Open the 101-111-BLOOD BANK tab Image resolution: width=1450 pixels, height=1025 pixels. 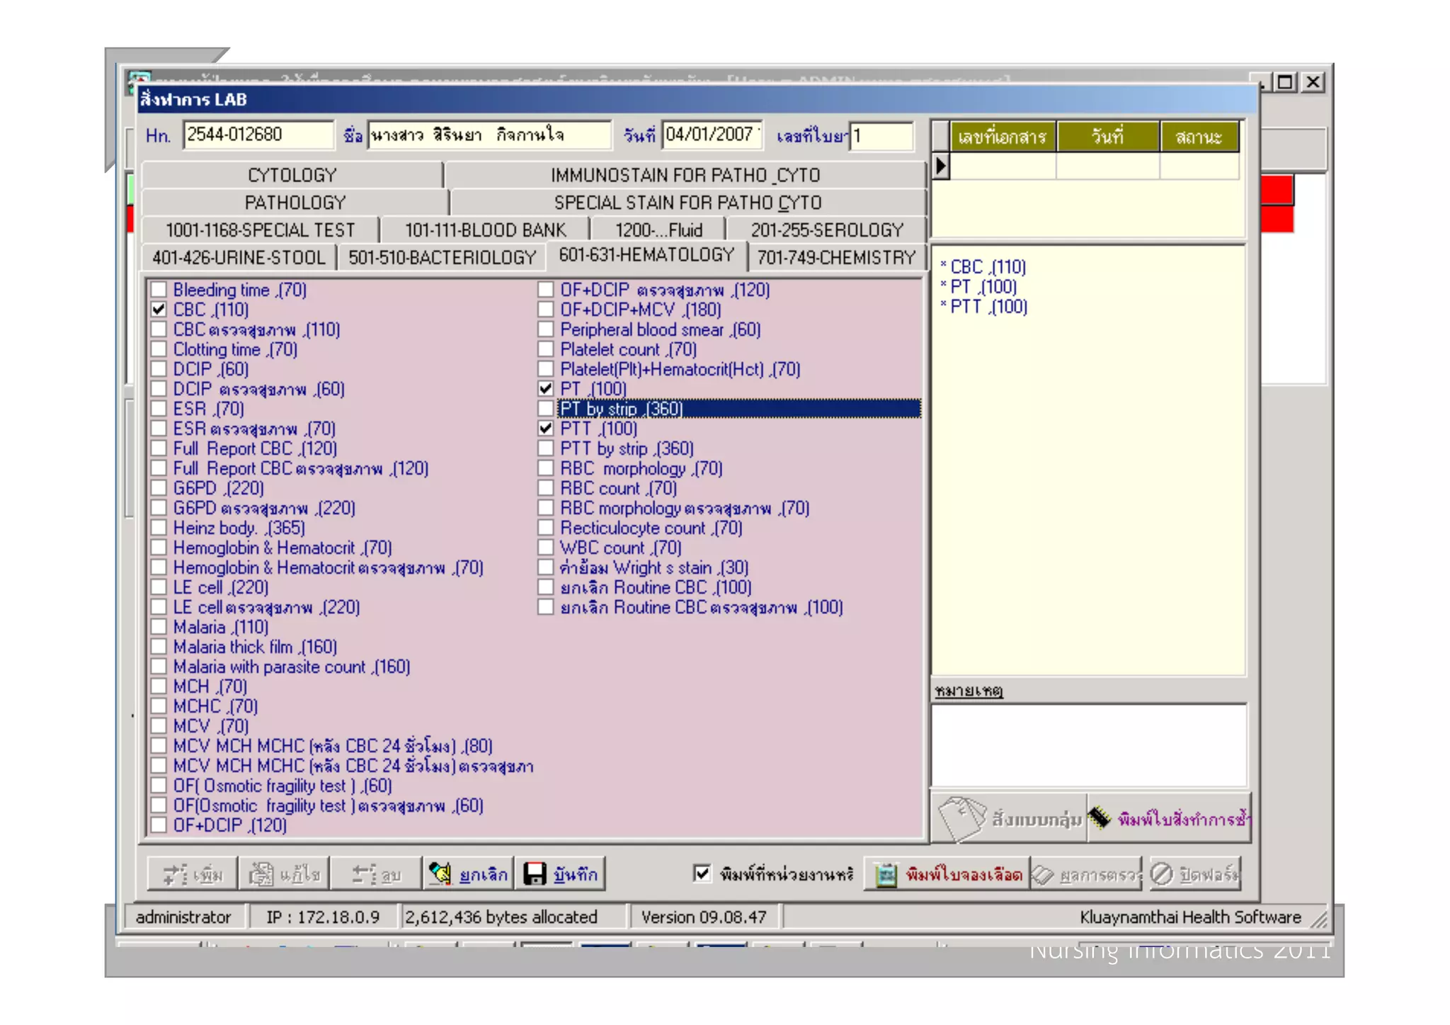(x=485, y=230)
